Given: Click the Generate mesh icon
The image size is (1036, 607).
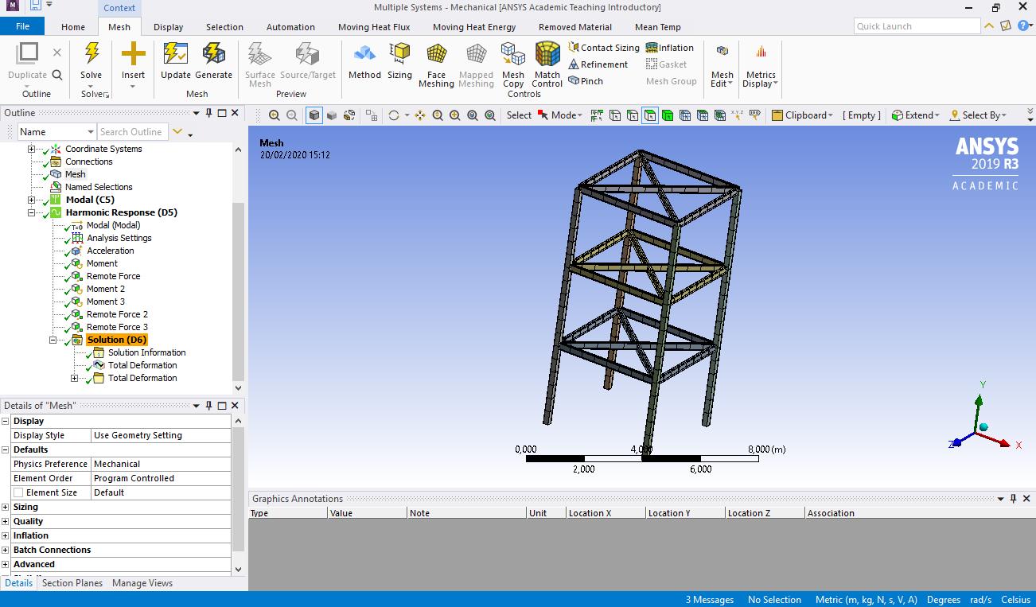Looking at the screenshot, I should click(x=213, y=54).
